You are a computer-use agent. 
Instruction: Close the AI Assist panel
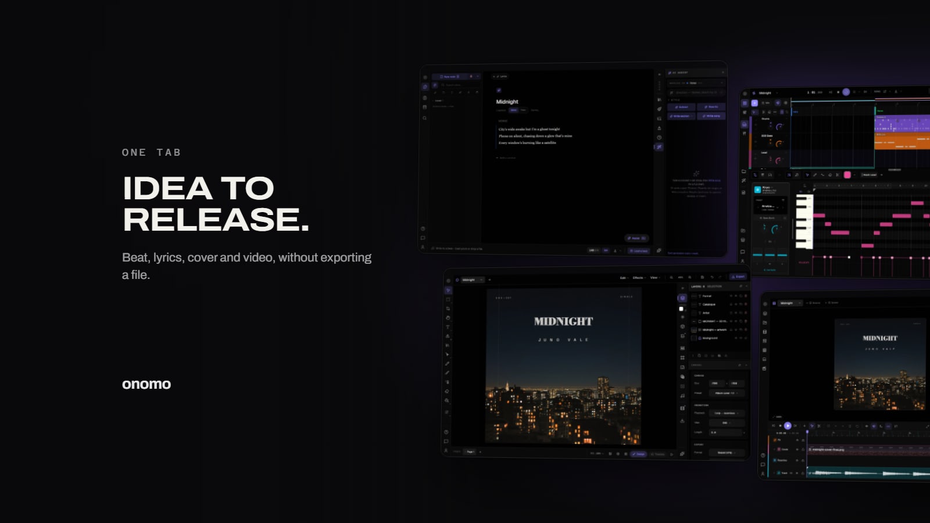pos(723,73)
